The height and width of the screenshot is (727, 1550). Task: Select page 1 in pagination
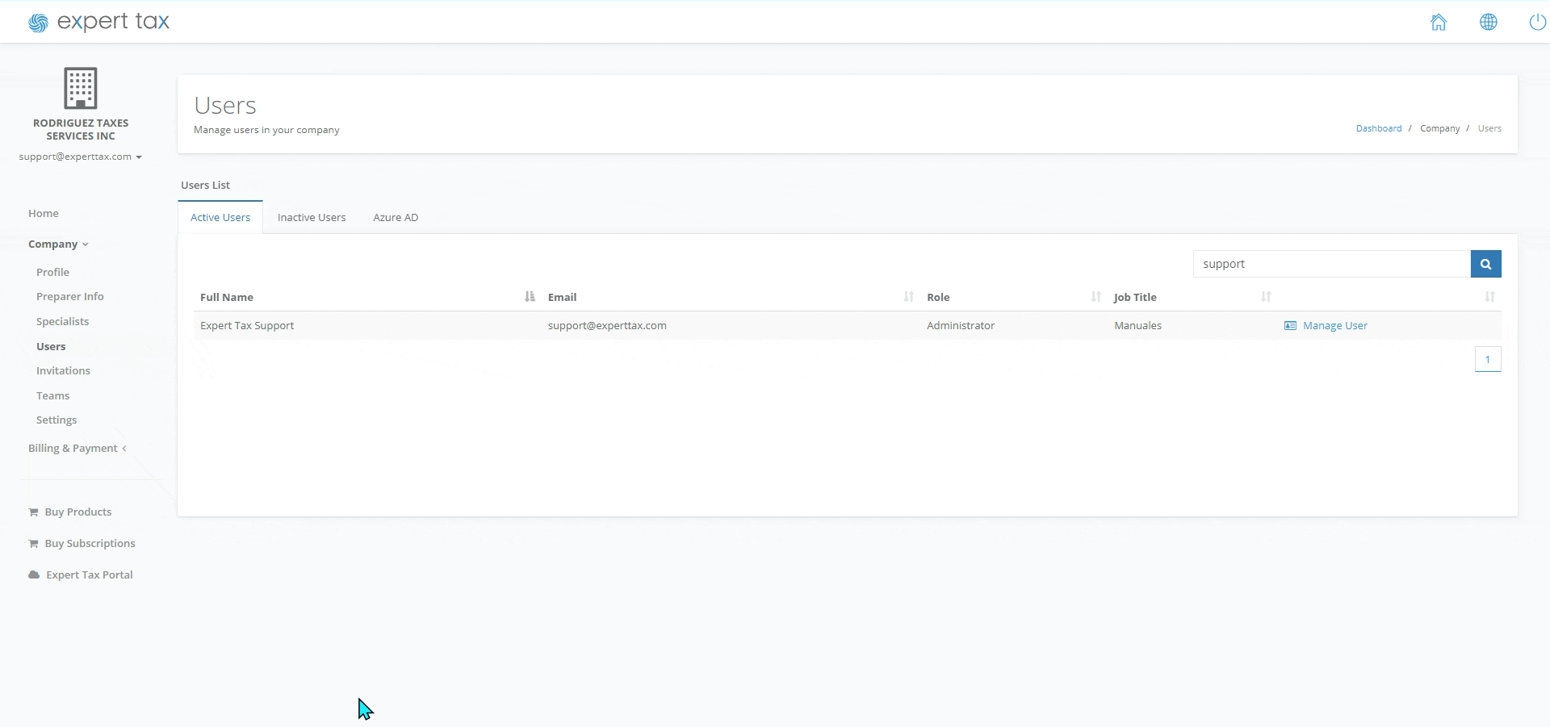click(x=1487, y=360)
